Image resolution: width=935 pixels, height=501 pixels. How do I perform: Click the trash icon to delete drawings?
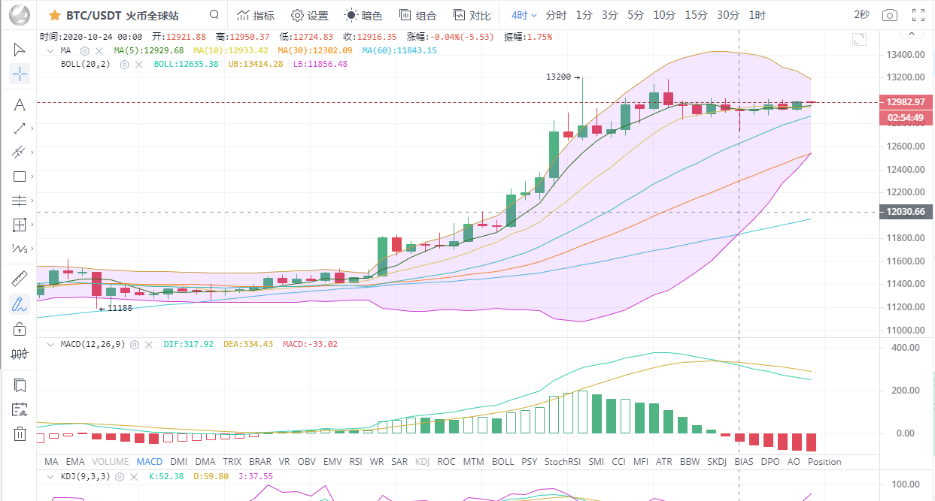click(20, 433)
